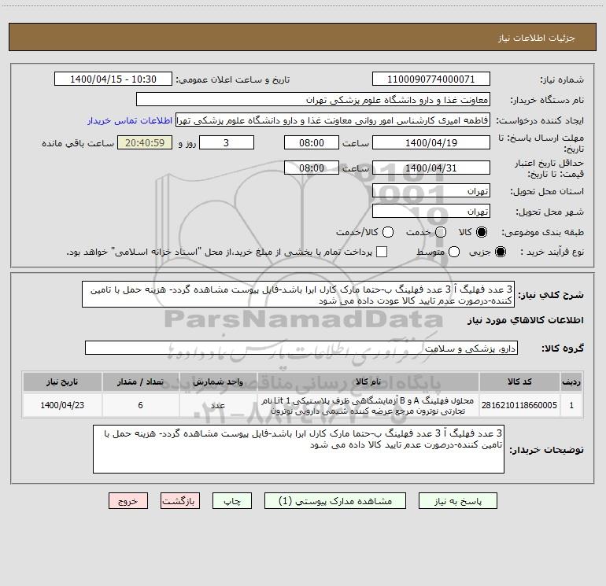Viewport: 606px width, 586px height.
Task: Click the response deadline date 1400/04/19
Action: pos(431,142)
